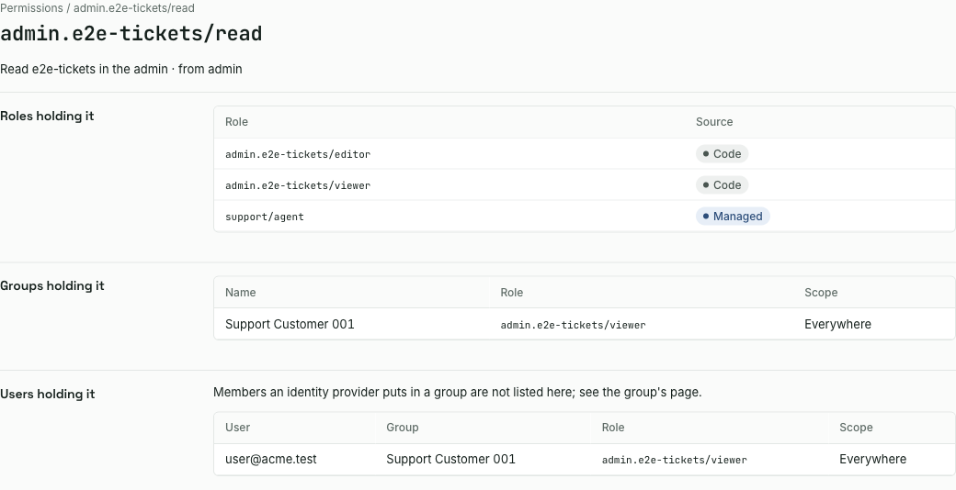Click the Role column header in roles table
Viewport: 956px width, 490px height.
pyautogui.click(x=236, y=122)
